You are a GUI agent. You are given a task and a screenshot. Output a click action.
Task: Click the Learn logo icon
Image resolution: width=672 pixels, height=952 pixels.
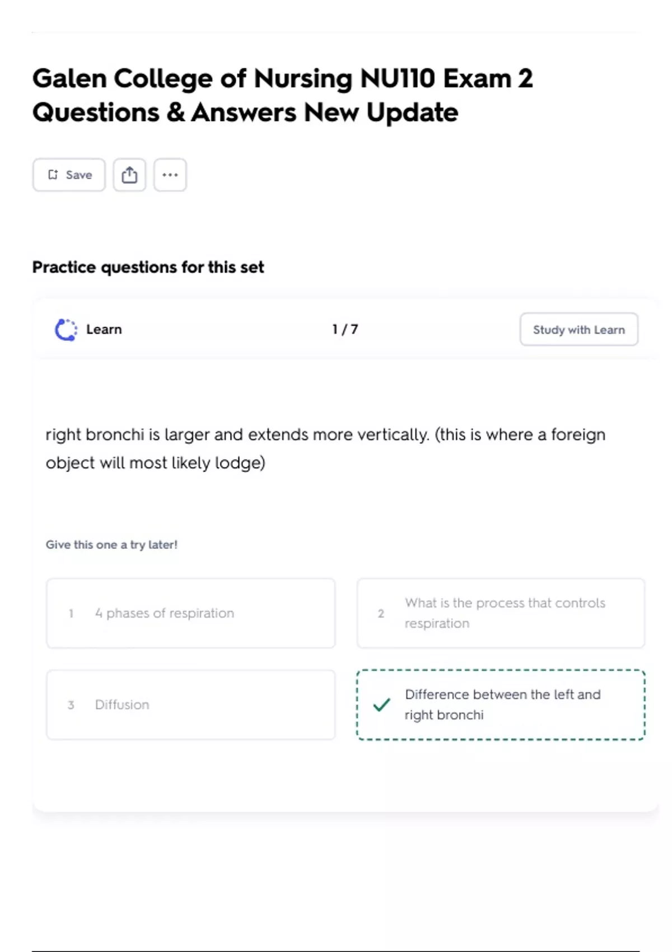pos(66,330)
